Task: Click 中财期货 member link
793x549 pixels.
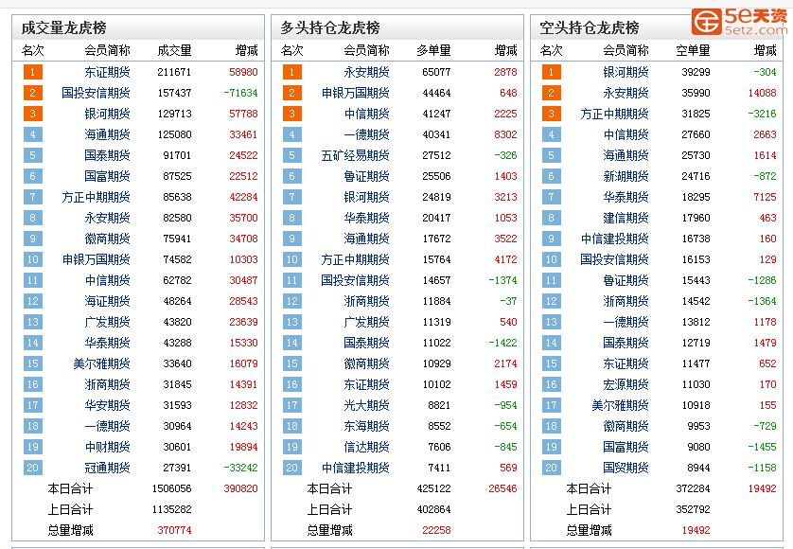Action: [107, 447]
